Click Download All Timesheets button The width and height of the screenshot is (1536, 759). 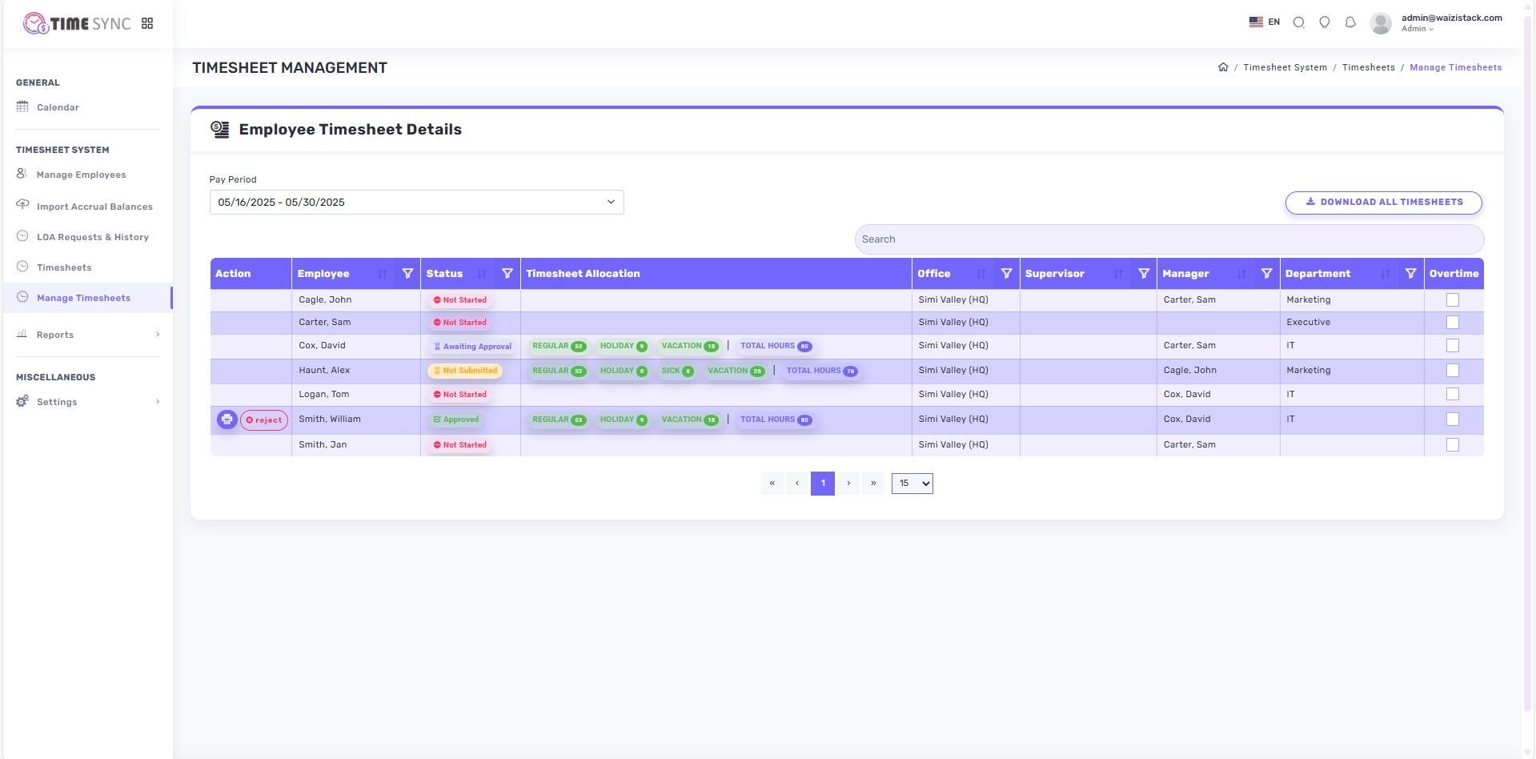click(x=1383, y=203)
